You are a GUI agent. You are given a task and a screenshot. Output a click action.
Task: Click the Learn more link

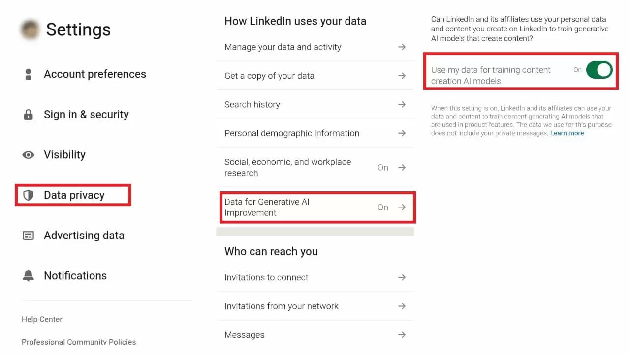567,133
